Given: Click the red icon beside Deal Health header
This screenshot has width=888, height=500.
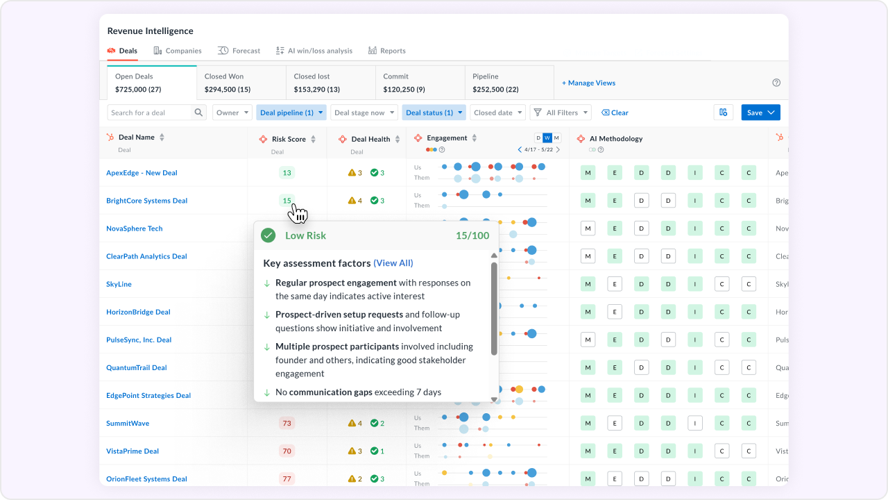Looking at the screenshot, I should tap(343, 139).
